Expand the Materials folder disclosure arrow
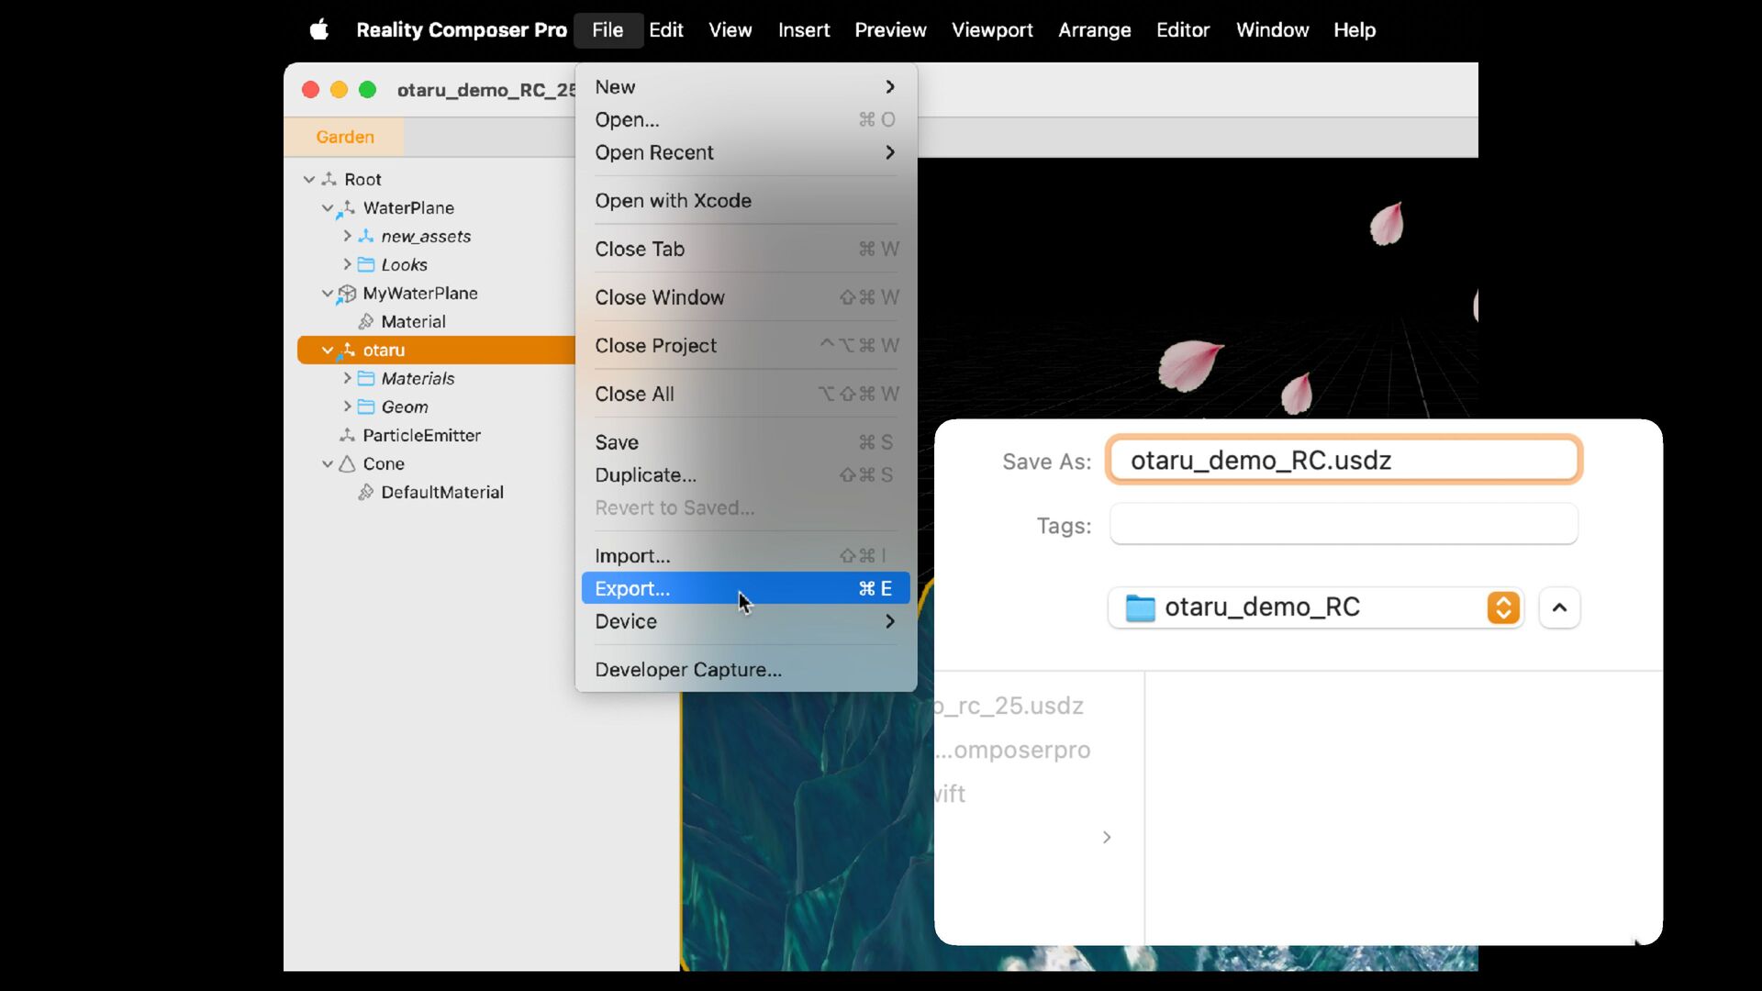 pyautogui.click(x=347, y=378)
